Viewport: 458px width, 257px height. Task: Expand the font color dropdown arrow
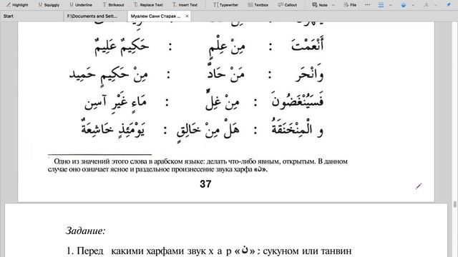pyautogui.click(x=436, y=5)
